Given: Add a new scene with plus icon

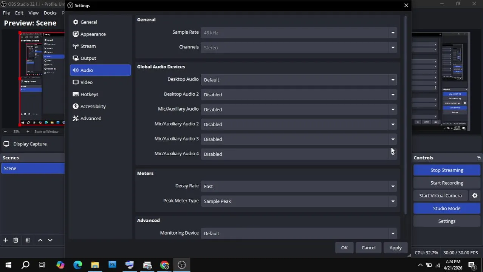Looking at the screenshot, I should (6, 240).
